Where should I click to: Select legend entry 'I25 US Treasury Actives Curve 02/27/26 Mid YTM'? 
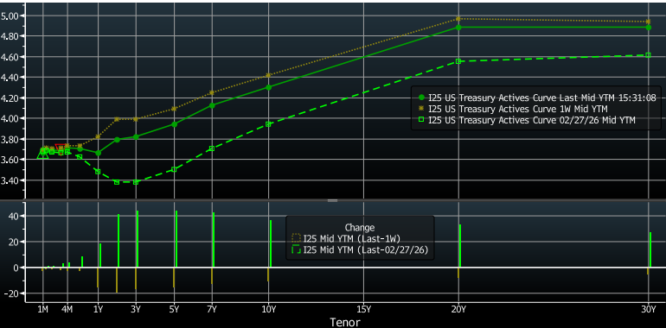tap(527, 120)
